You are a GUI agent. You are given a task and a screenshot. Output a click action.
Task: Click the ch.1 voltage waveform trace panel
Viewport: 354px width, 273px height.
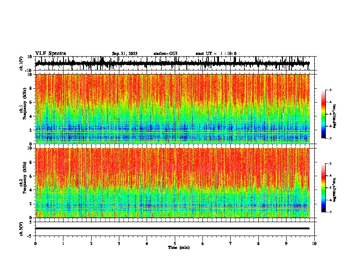point(175,63)
